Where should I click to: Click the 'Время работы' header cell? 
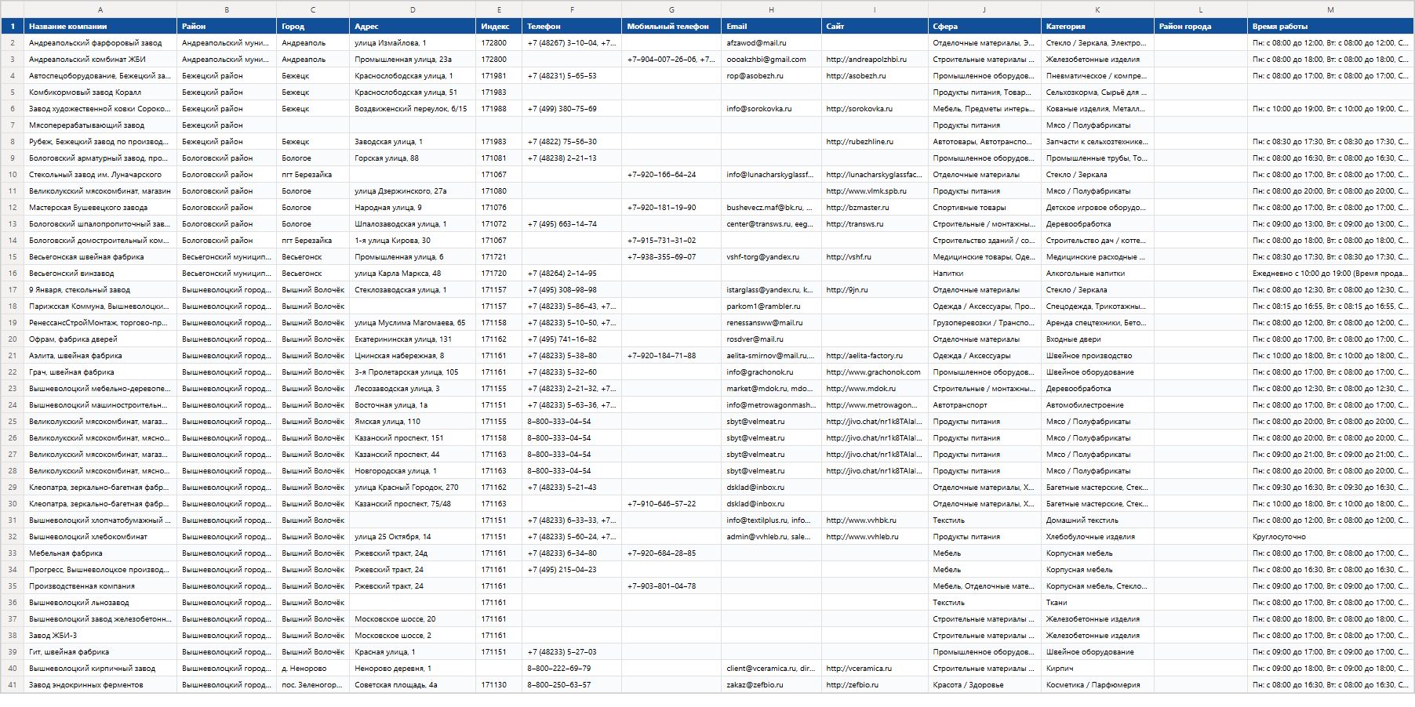1330,26
